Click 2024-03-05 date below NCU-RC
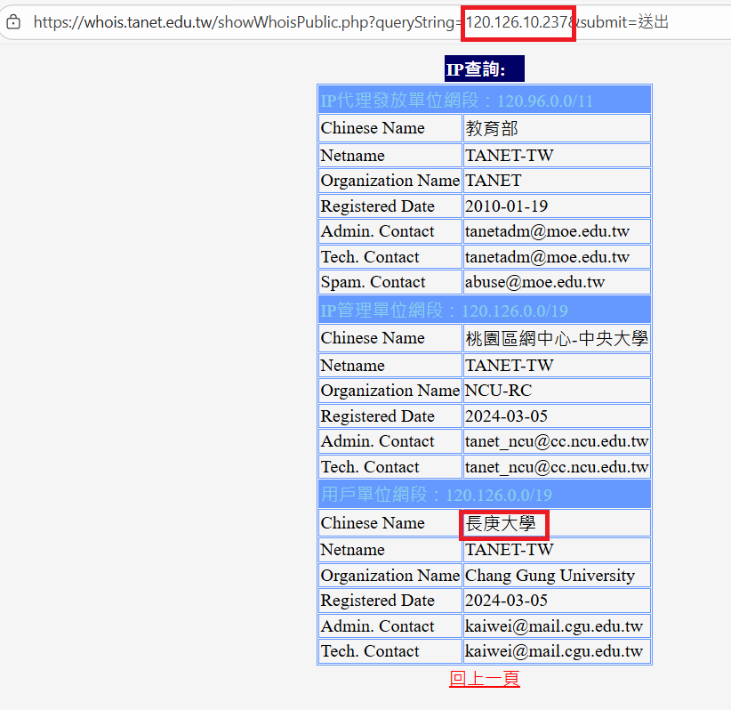 pyautogui.click(x=506, y=416)
